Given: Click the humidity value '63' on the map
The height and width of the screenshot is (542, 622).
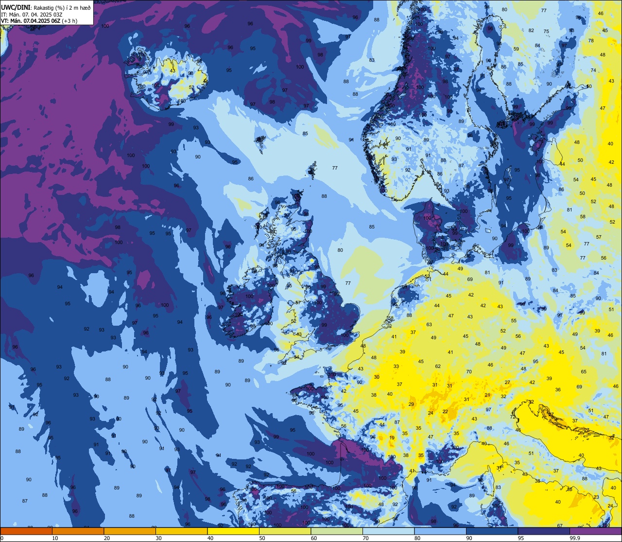Looking at the screenshot, I should pyautogui.click(x=429, y=324).
